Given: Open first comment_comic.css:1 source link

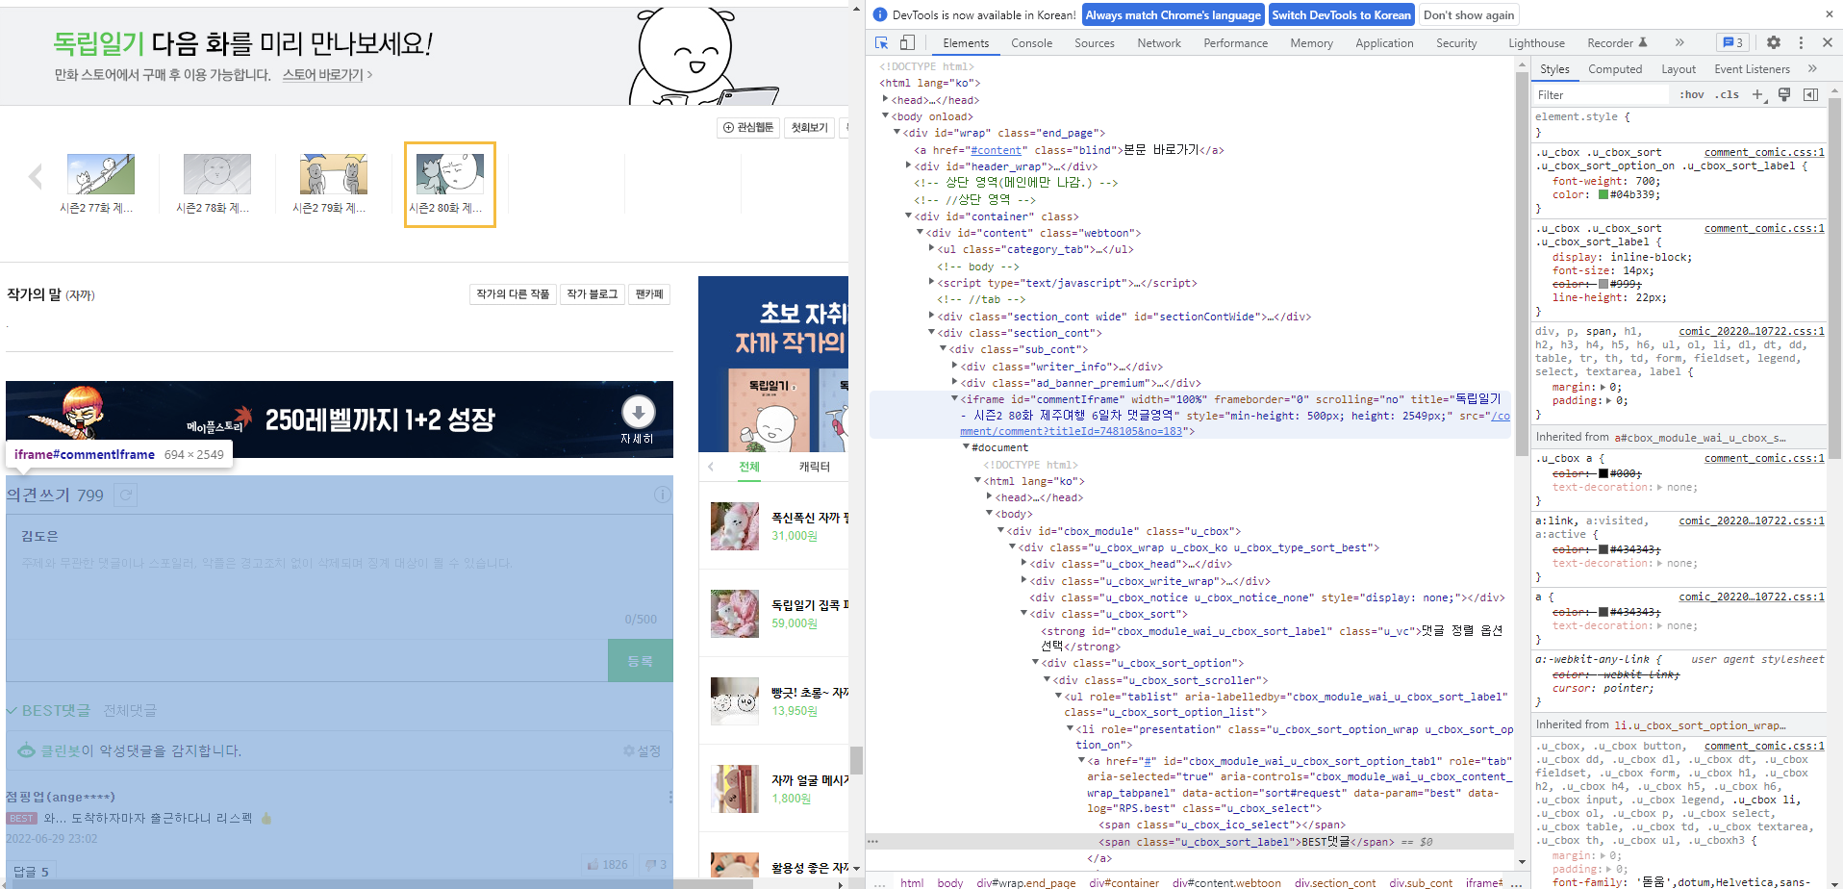Looking at the screenshot, I should [1764, 152].
